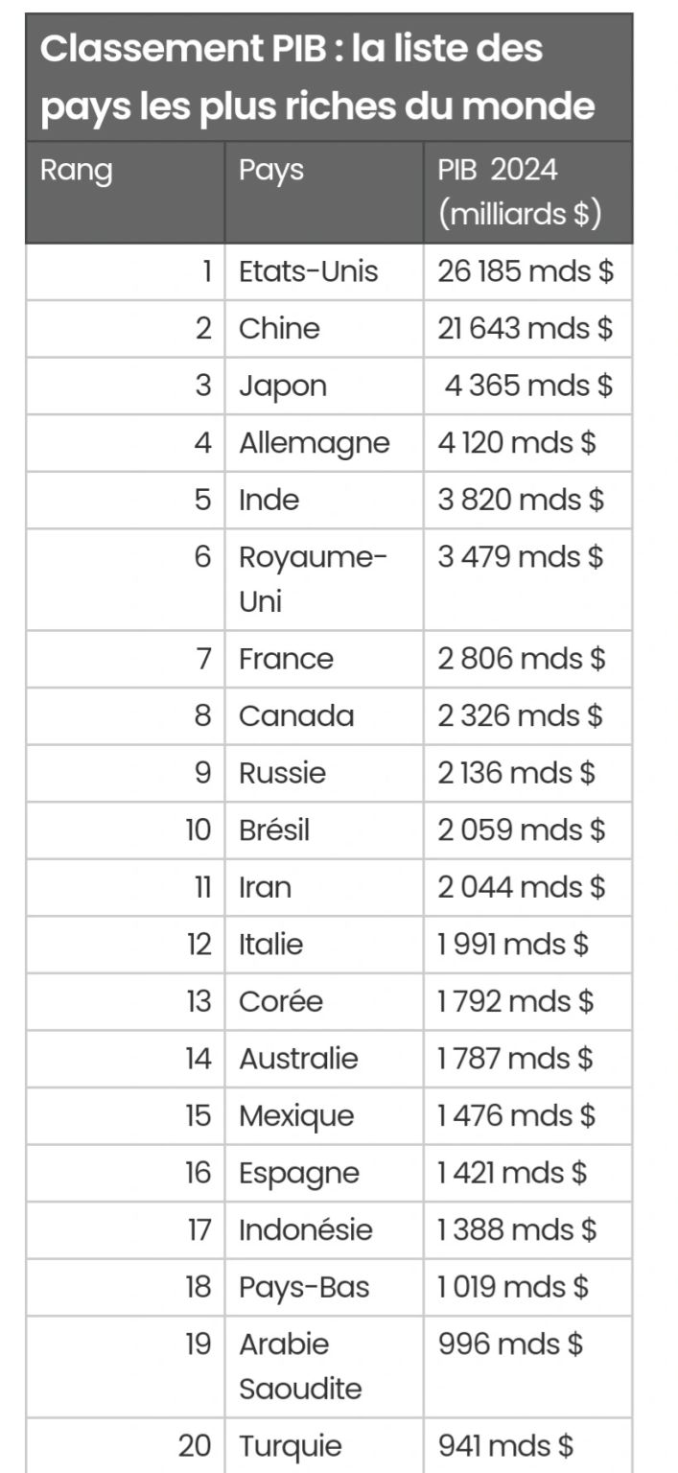The image size is (678, 1473).
Task: Click the Japon GDP value 4 365 mds $
Action: 528,386
